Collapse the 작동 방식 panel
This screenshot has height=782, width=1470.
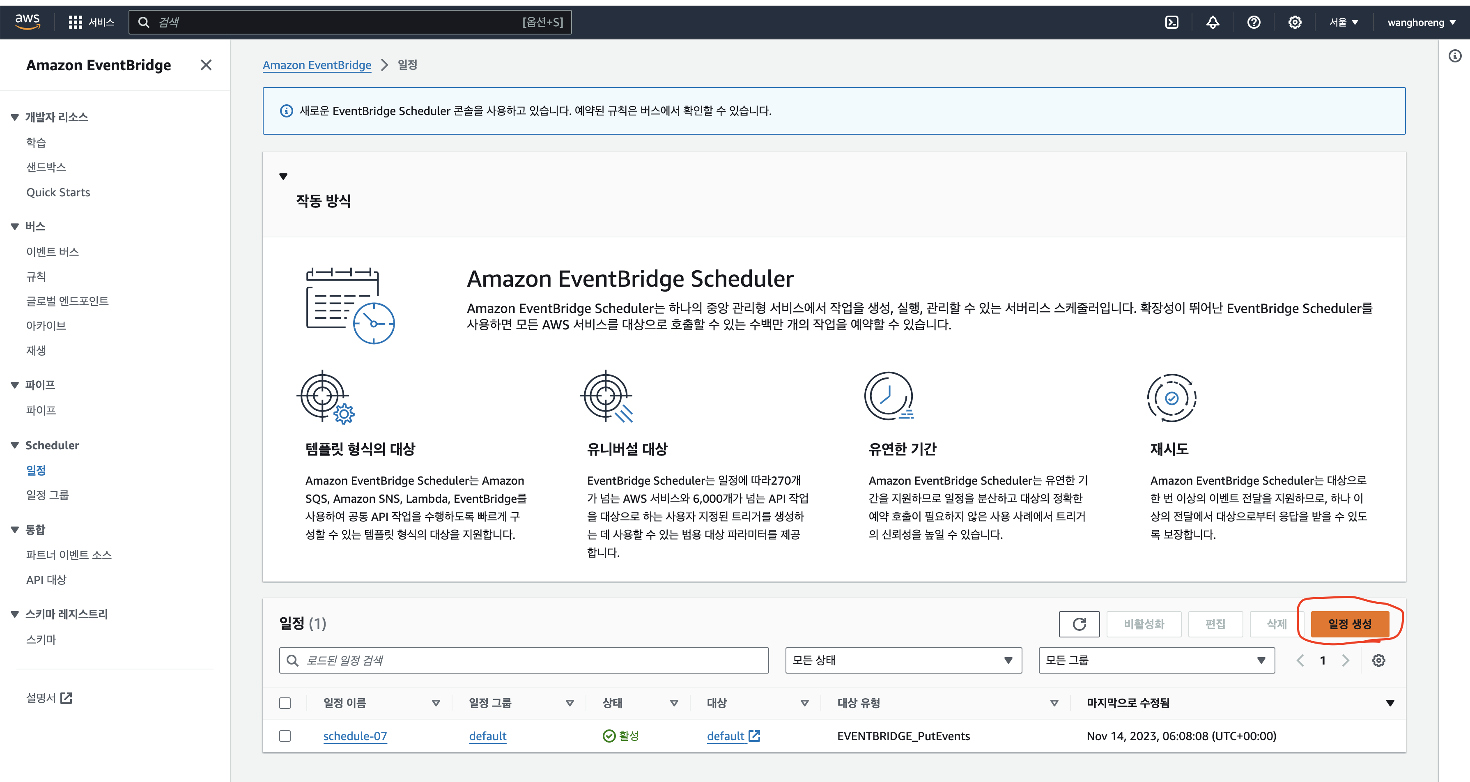pos(283,176)
